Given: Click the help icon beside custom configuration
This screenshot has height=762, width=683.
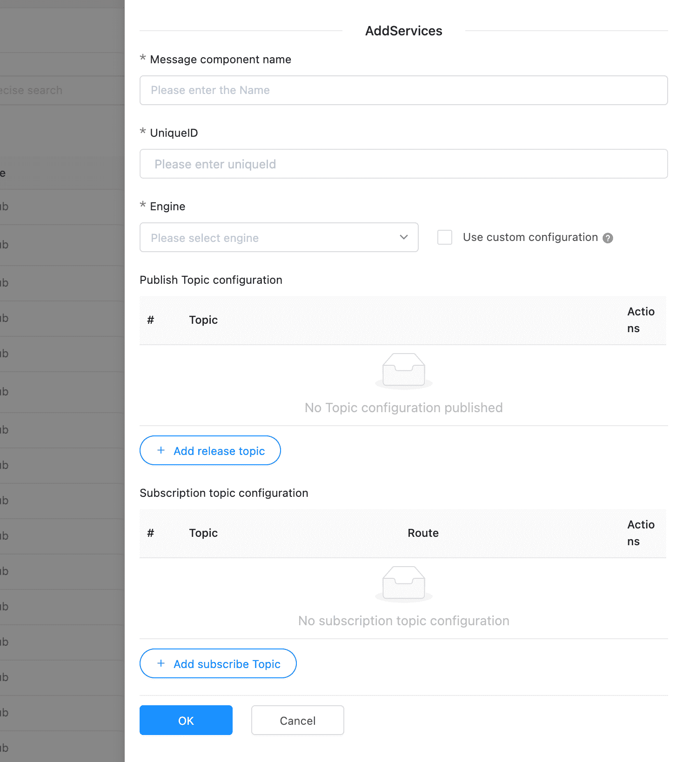Looking at the screenshot, I should (608, 238).
